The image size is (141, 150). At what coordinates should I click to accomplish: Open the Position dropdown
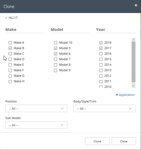(x=36, y=108)
